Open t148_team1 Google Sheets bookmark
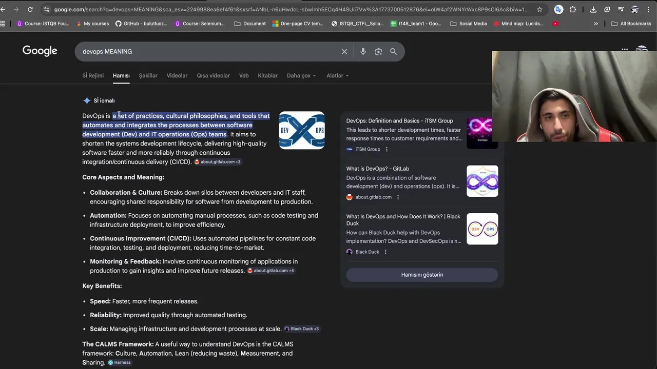Viewport: 657px width, 369px height. [416, 24]
